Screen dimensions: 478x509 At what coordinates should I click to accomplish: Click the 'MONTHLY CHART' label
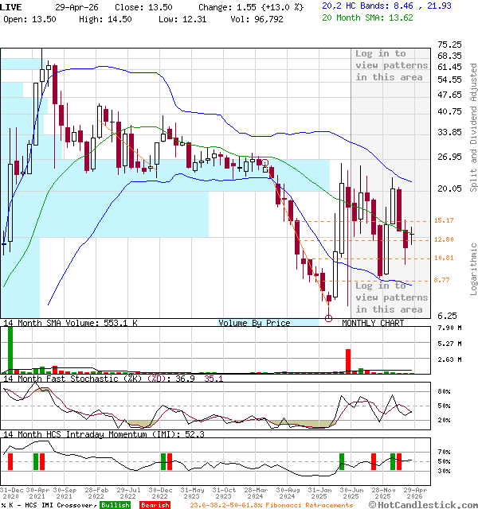[373, 323]
